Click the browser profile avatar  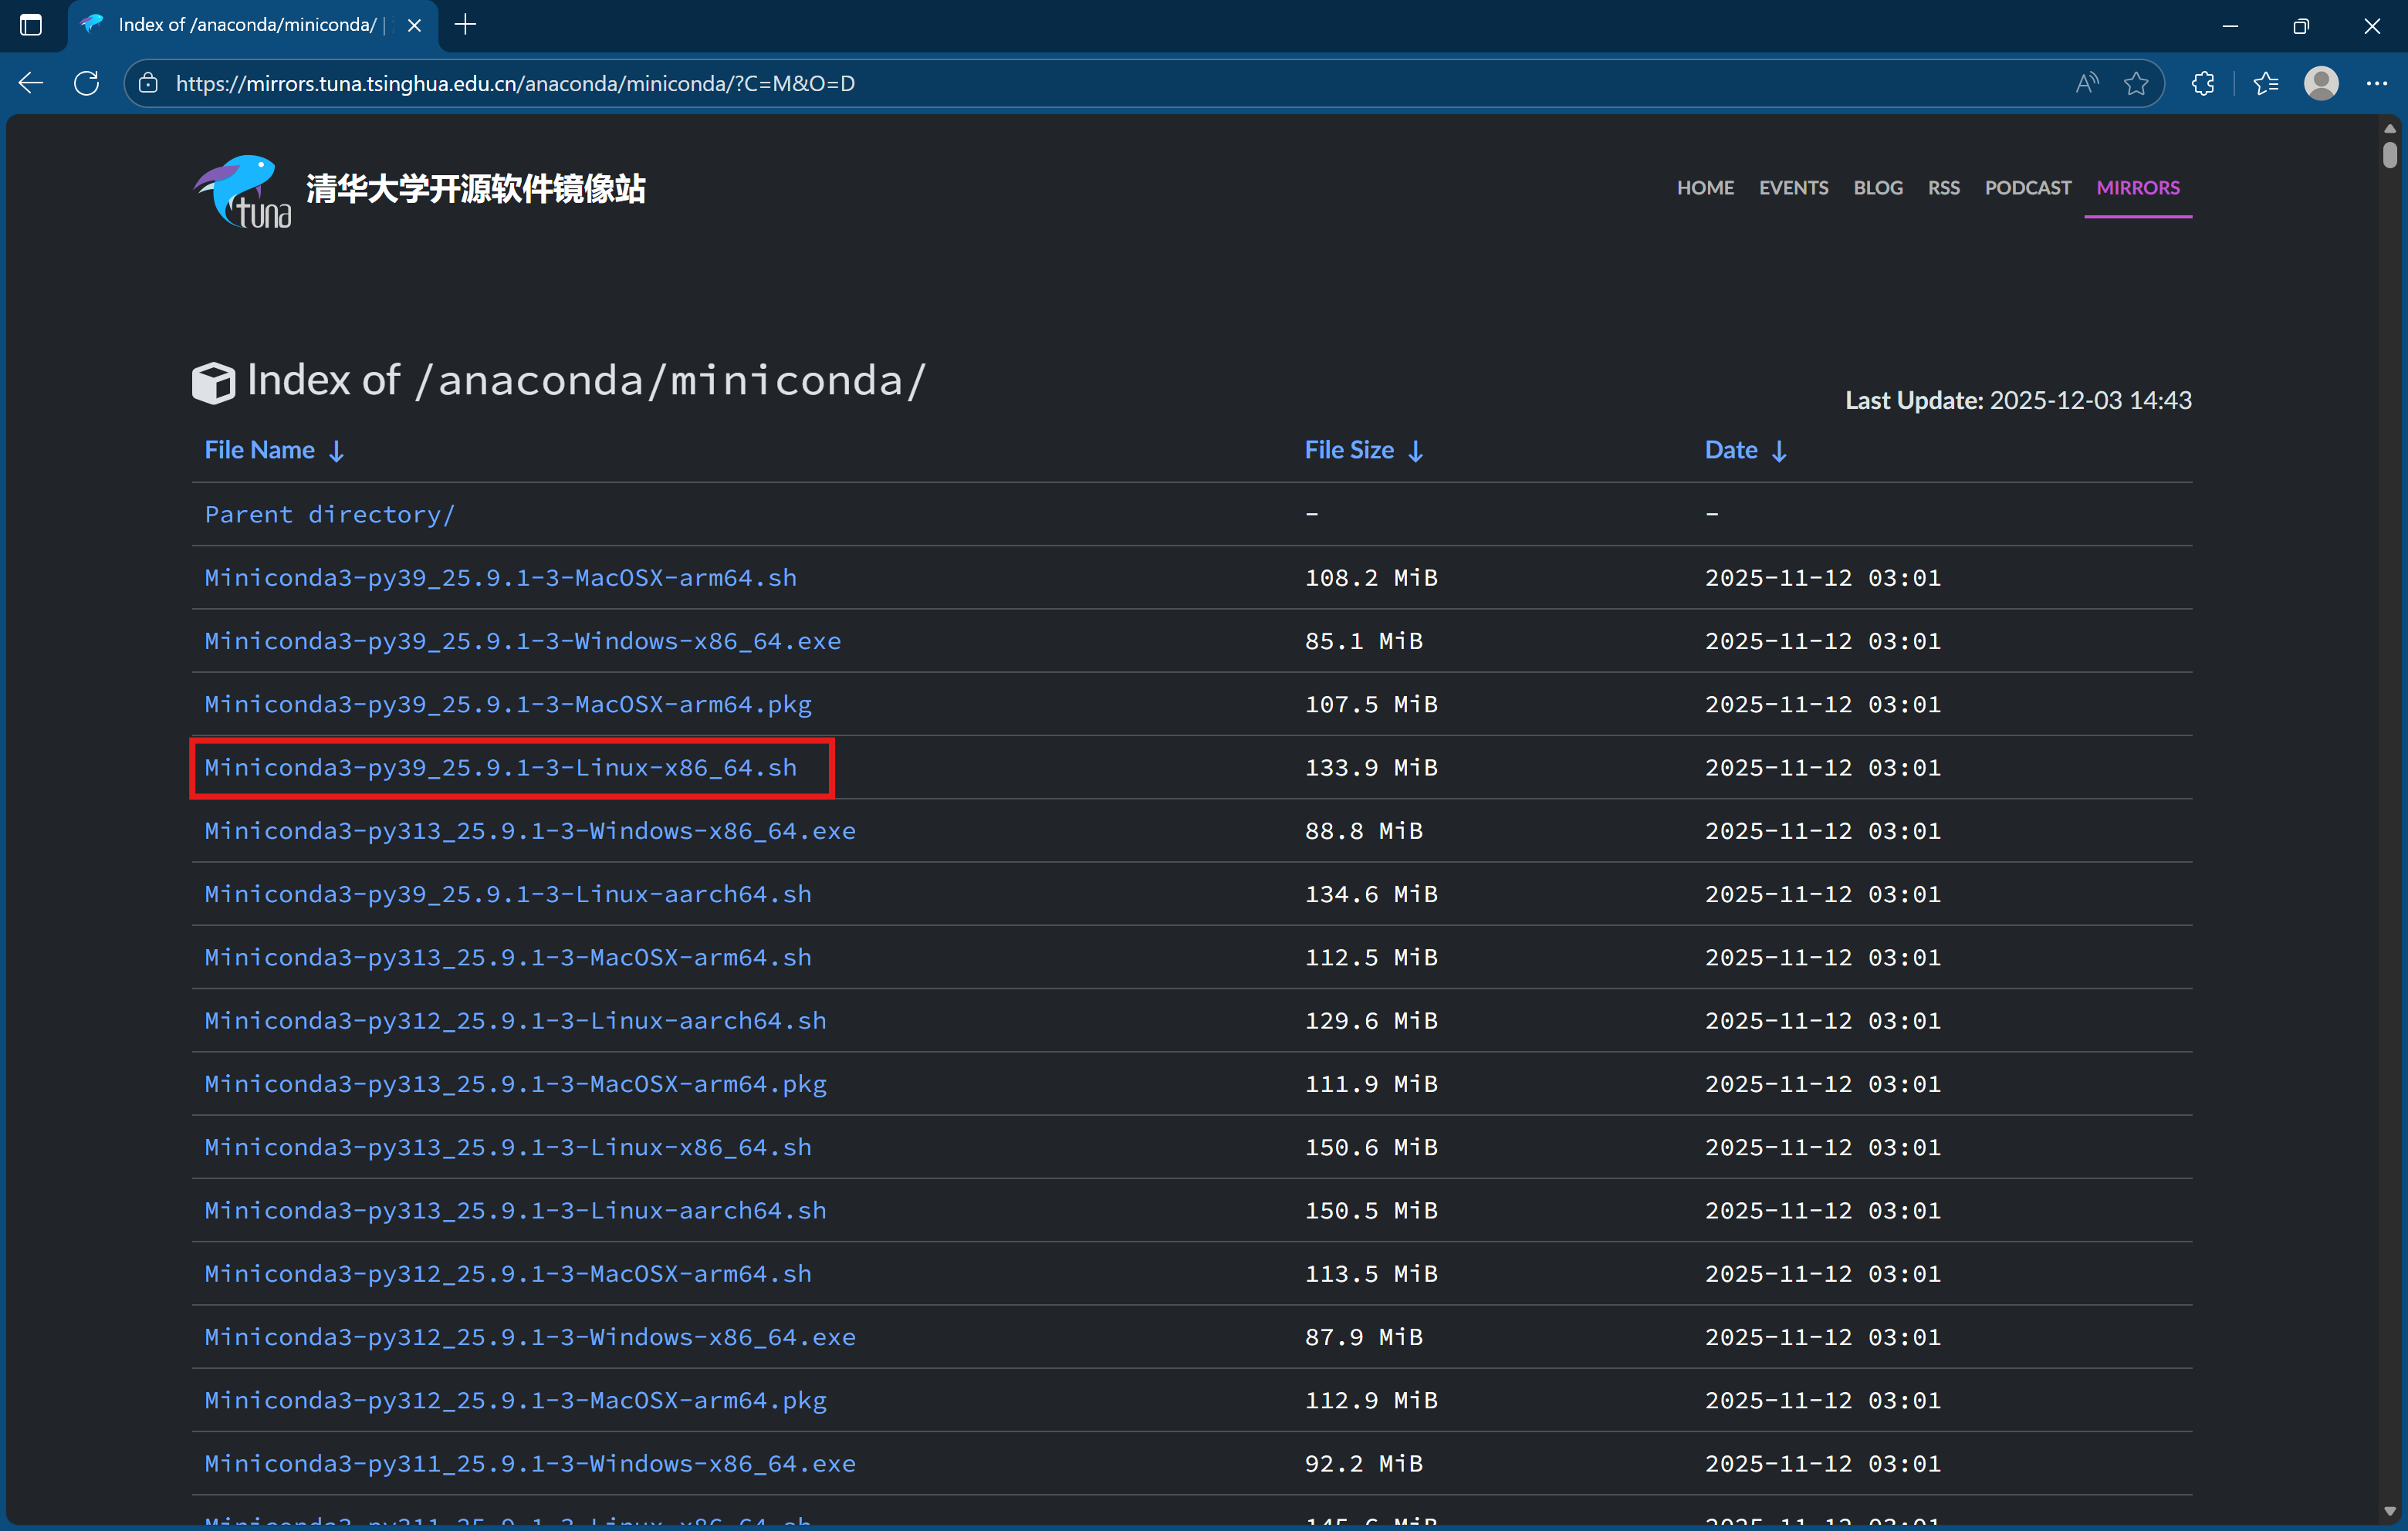(x=2321, y=83)
